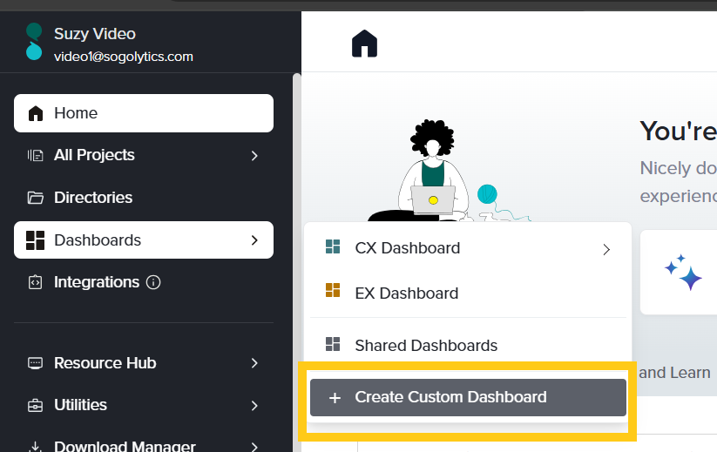The height and width of the screenshot is (452, 717).
Task: Click the AI sparkle stars icon
Action: [683, 273]
